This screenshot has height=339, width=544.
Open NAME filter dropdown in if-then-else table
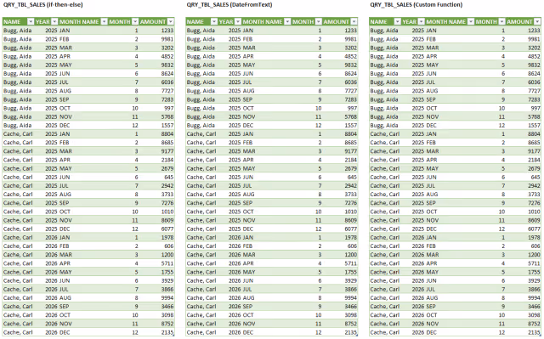[31, 22]
